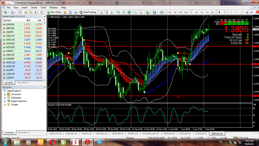Open the Charts menu
Screen dimensions: 259x146
34,8
